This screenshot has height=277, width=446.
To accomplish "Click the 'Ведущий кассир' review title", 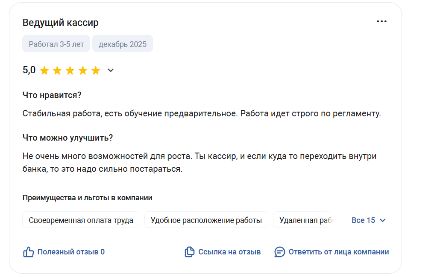I will tap(60, 23).
